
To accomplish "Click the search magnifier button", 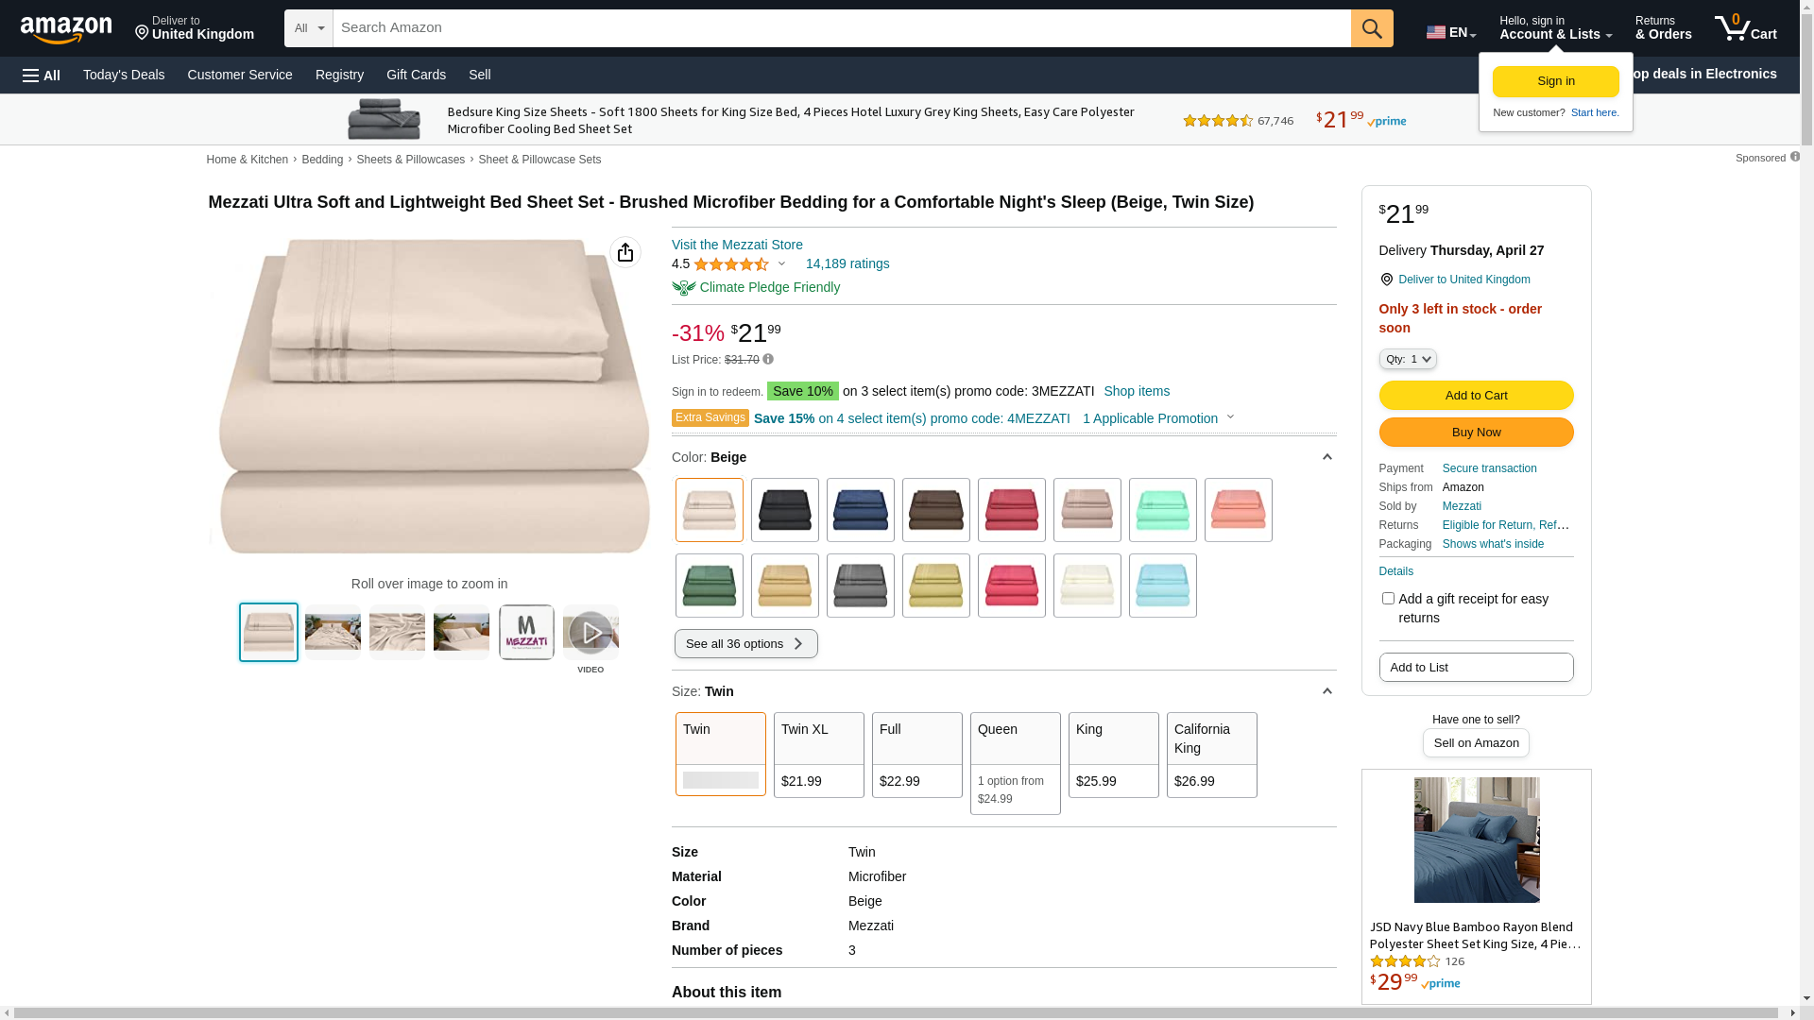I will [x=1372, y=28].
